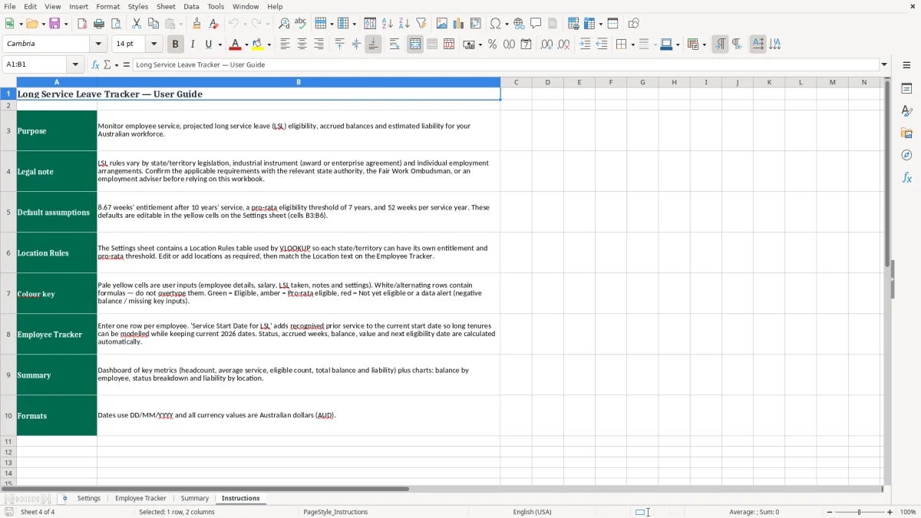The width and height of the screenshot is (921, 518).
Task: Toggle Wrap Text button
Action: 394,45
